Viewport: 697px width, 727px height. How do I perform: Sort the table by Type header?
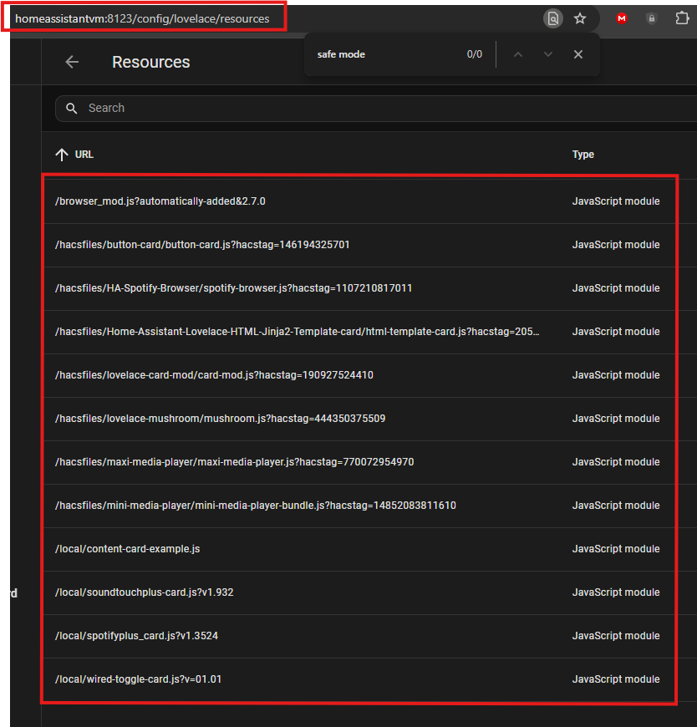coord(583,155)
